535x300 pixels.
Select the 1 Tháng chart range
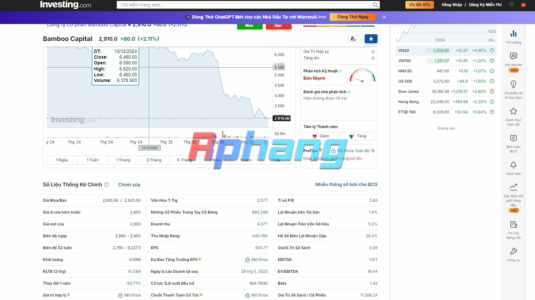pos(123,160)
